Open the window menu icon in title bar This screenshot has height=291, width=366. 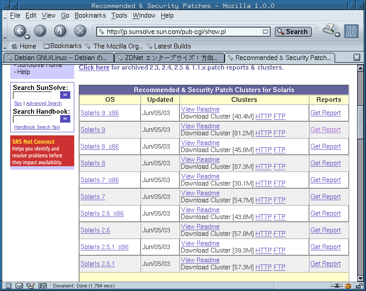6,6
